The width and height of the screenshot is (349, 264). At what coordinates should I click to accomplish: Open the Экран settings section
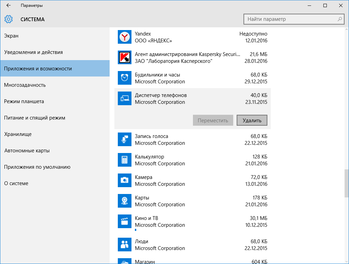tap(55, 36)
